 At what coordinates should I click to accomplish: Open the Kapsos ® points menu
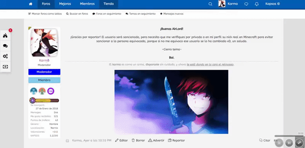[273, 4]
